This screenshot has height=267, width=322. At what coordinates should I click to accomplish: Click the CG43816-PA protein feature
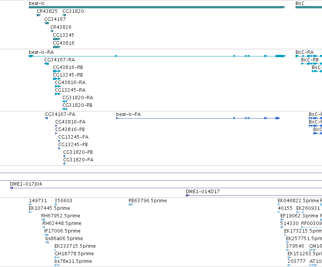[x=56, y=126]
